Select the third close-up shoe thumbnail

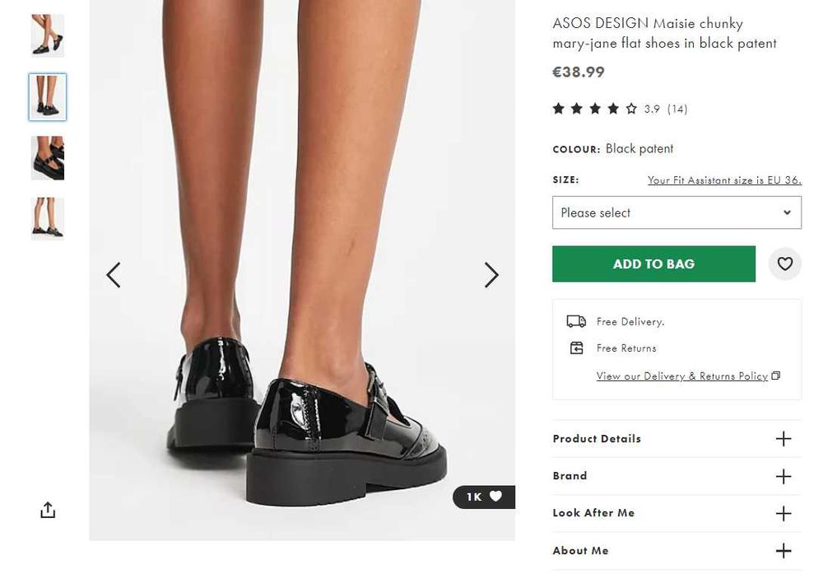click(48, 158)
